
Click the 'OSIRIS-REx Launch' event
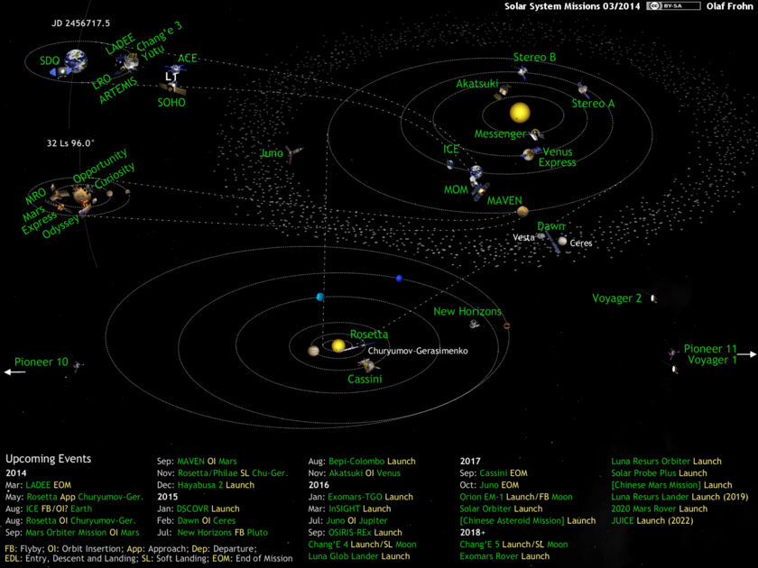365,532
